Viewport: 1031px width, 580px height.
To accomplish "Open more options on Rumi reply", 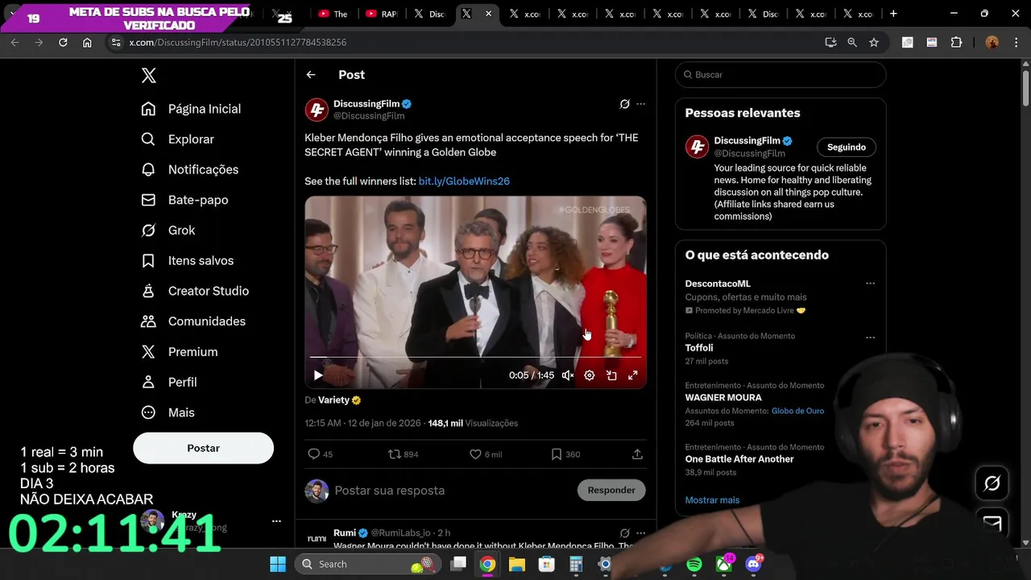I will pyautogui.click(x=640, y=532).
